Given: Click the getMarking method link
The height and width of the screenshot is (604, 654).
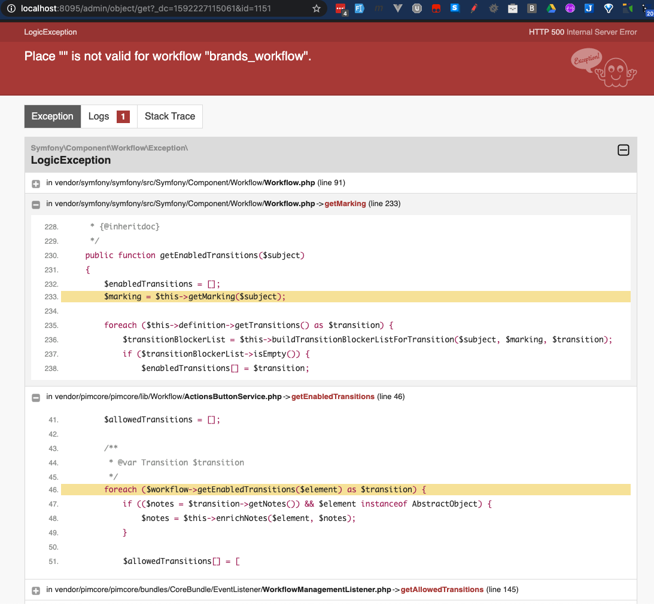Looking at the screenshot, I should (x=345, y=204).
